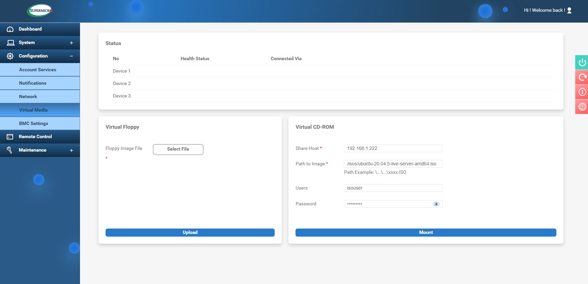
Task: Open Account Services submenu item
Action: coord(38,70)
